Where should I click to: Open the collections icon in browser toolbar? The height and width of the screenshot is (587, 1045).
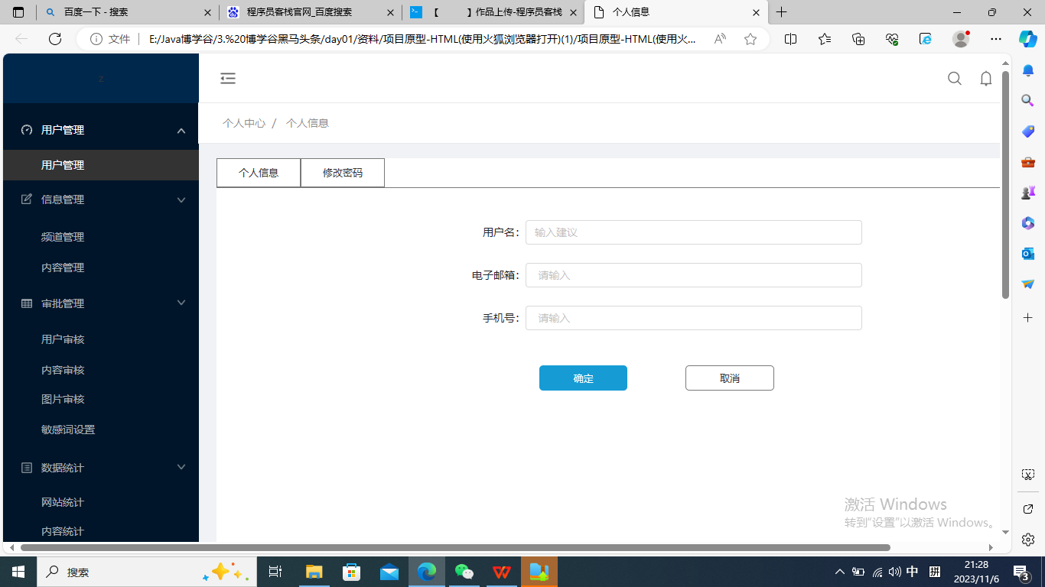point(858,39)
